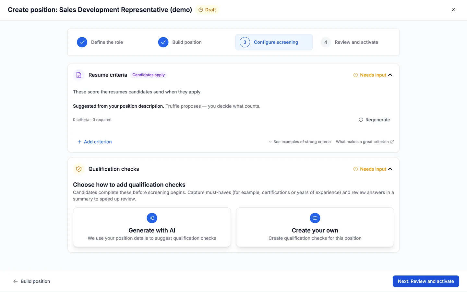Screen dimensions: 467x292
Task: Collapse the Qualification checks section chevron
Action: coord(390,169)
